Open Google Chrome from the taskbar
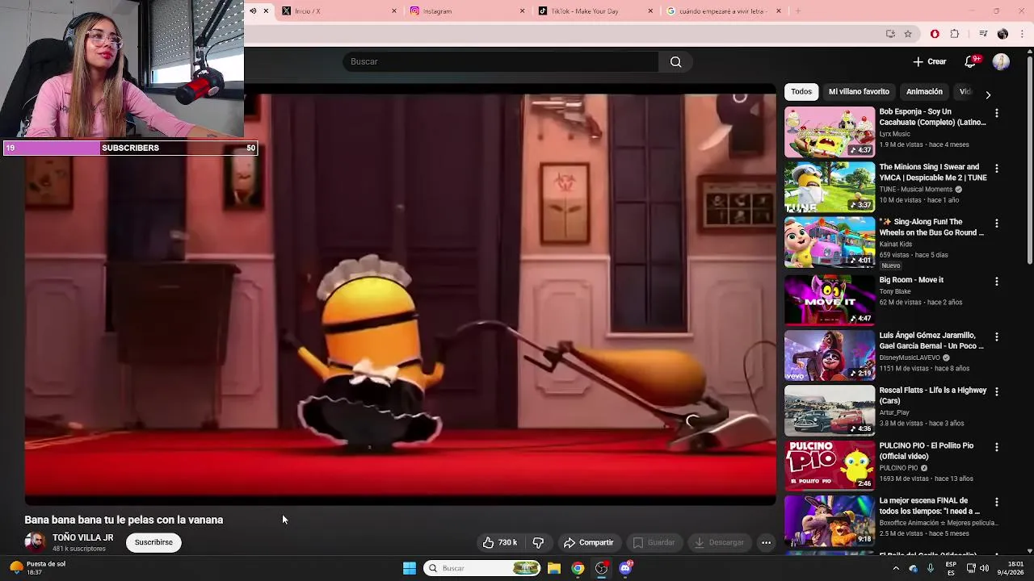The image size is (1034, 581). [x=578, y=568]
